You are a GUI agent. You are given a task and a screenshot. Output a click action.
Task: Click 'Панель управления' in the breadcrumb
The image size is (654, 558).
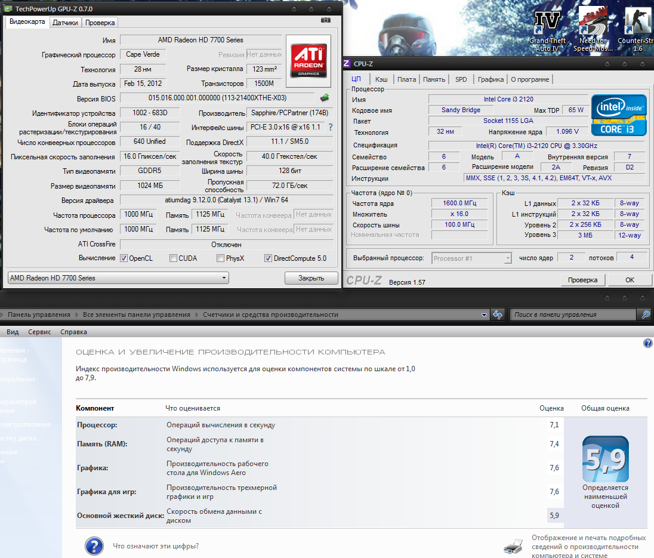click(x=39, y=315)
